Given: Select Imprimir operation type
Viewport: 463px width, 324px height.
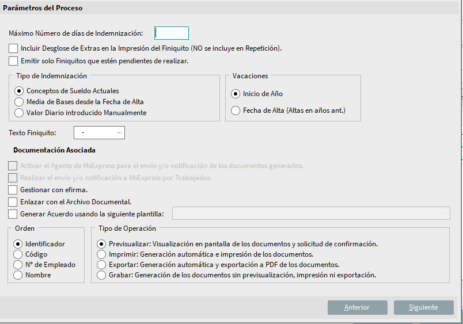Looking at the screenshot, I should coord(102,254).
